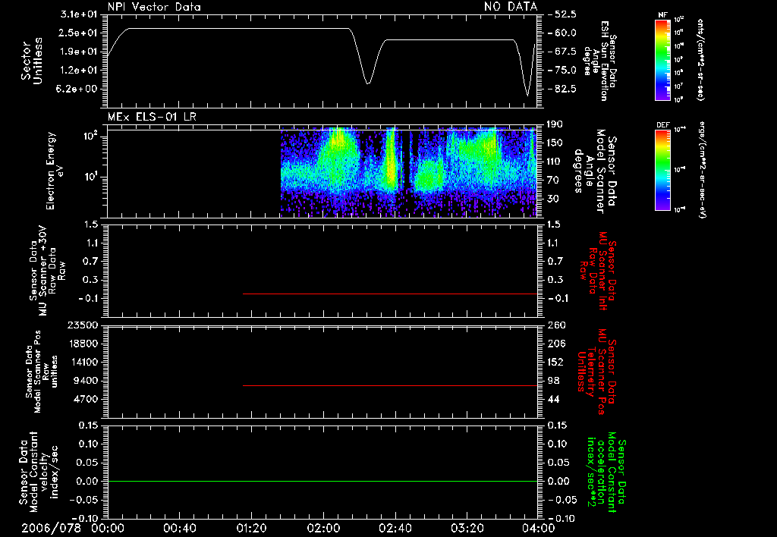Click the 'Model Scanner Angle degrees' axis title
The image size is (777, 537).
595,171
